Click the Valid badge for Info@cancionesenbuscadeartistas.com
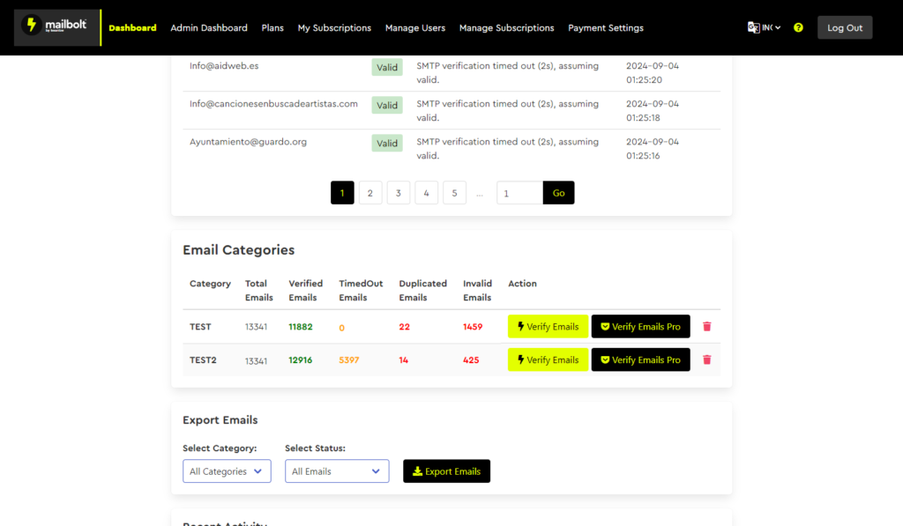The width and height of the screenshot is (903, 526). (386, 104)
